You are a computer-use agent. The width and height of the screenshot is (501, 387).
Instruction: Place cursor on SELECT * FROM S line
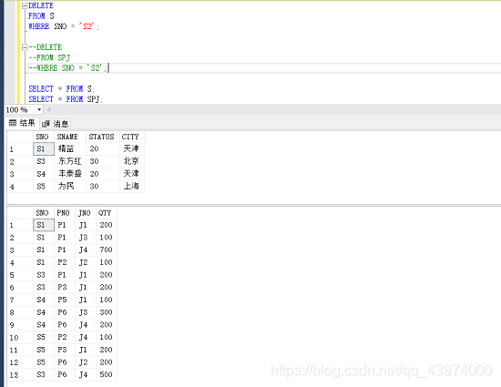point(61,88)
